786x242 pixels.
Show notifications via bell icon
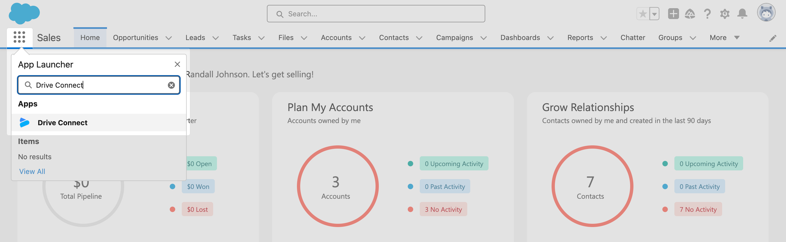[742, 14]
